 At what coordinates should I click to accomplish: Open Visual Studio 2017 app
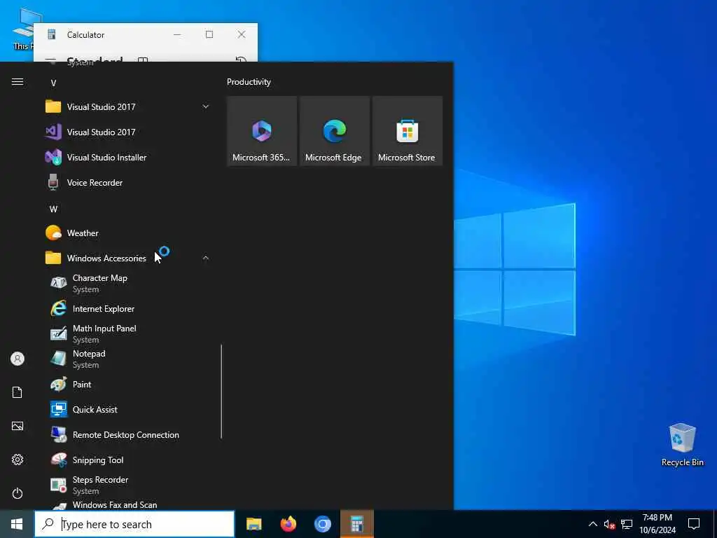click(x=127, y=132)
